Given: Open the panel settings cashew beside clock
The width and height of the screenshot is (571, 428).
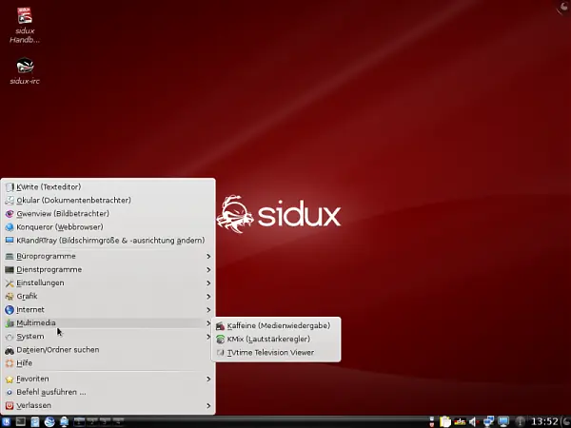Looking at the screenshot, I should (566, 421).
